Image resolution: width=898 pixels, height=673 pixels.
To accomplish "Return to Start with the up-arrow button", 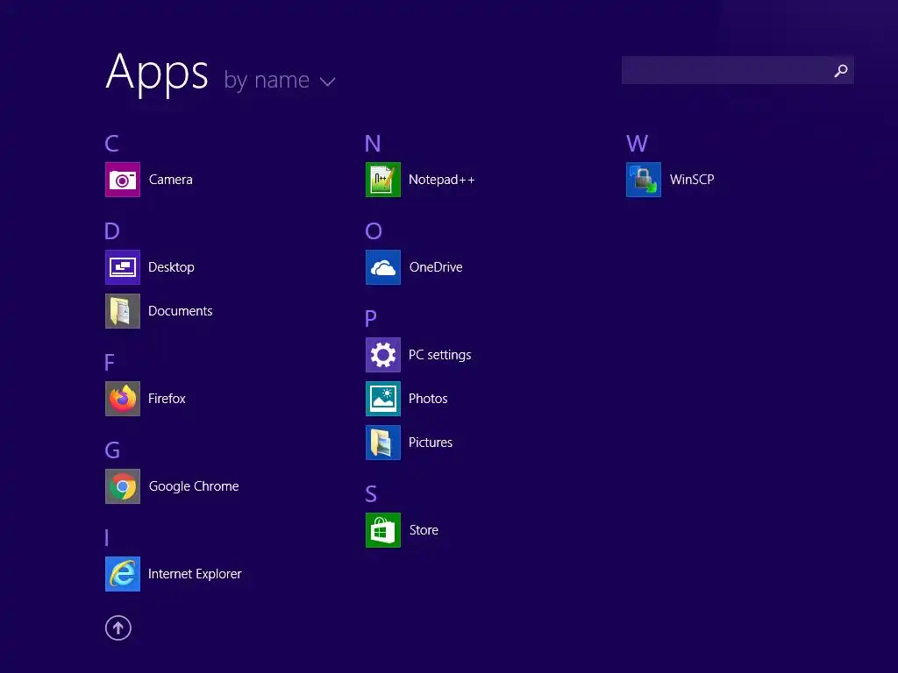I will pos(118,627).
